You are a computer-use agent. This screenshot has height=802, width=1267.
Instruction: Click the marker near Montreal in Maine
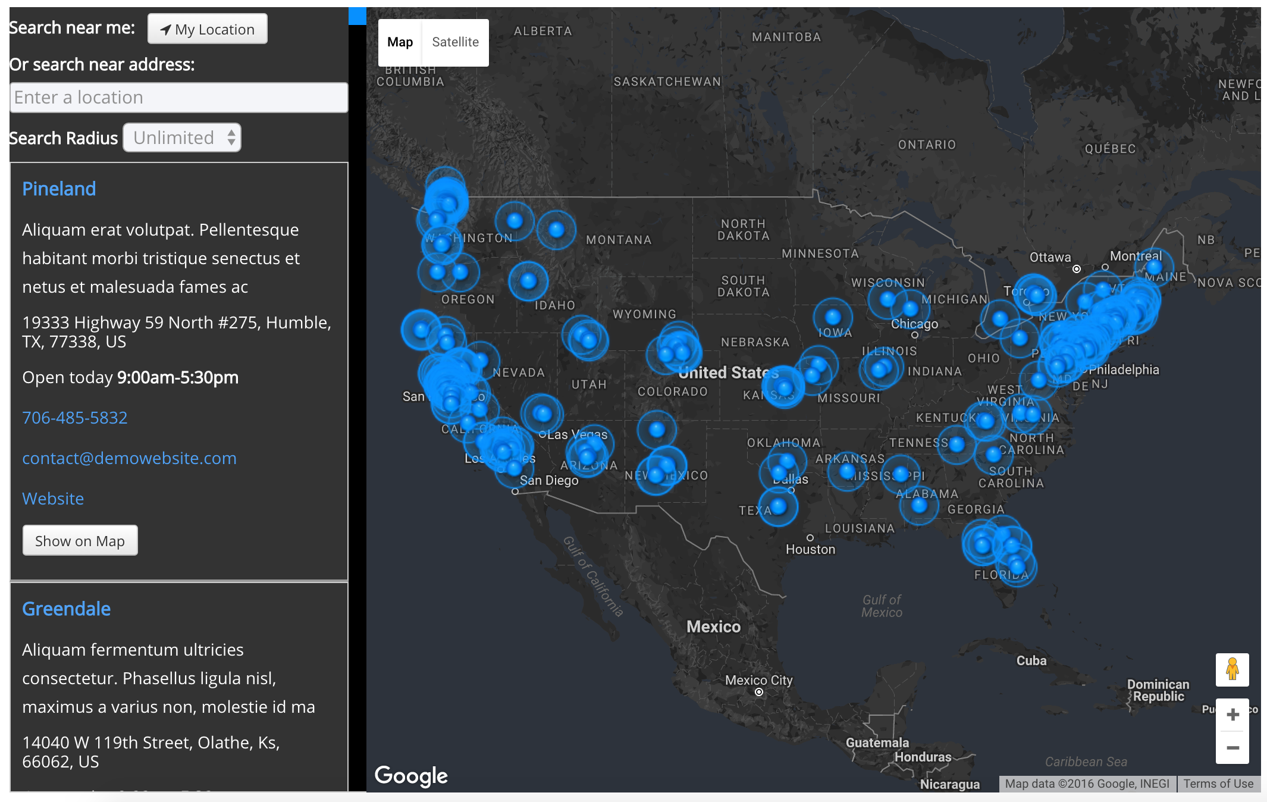click(x=1154, y=267)
